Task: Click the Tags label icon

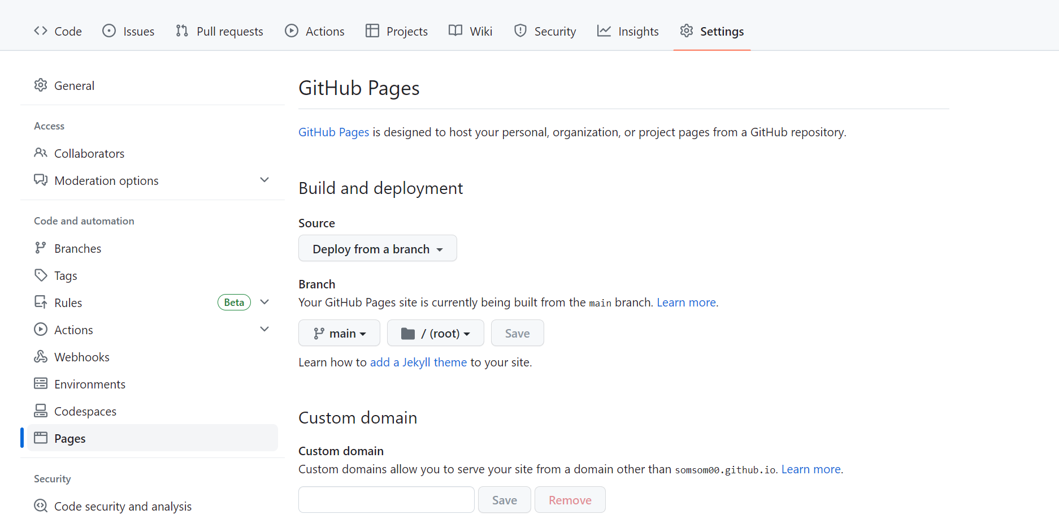Action: coord(41,275)
